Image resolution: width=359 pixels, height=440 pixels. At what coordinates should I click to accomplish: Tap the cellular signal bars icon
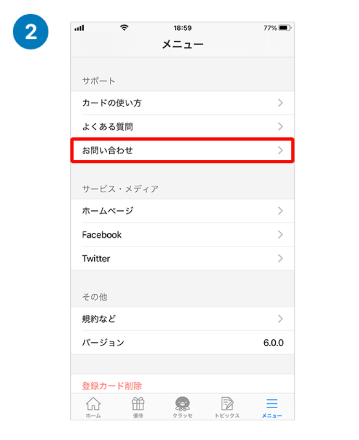tap(80, 28)
